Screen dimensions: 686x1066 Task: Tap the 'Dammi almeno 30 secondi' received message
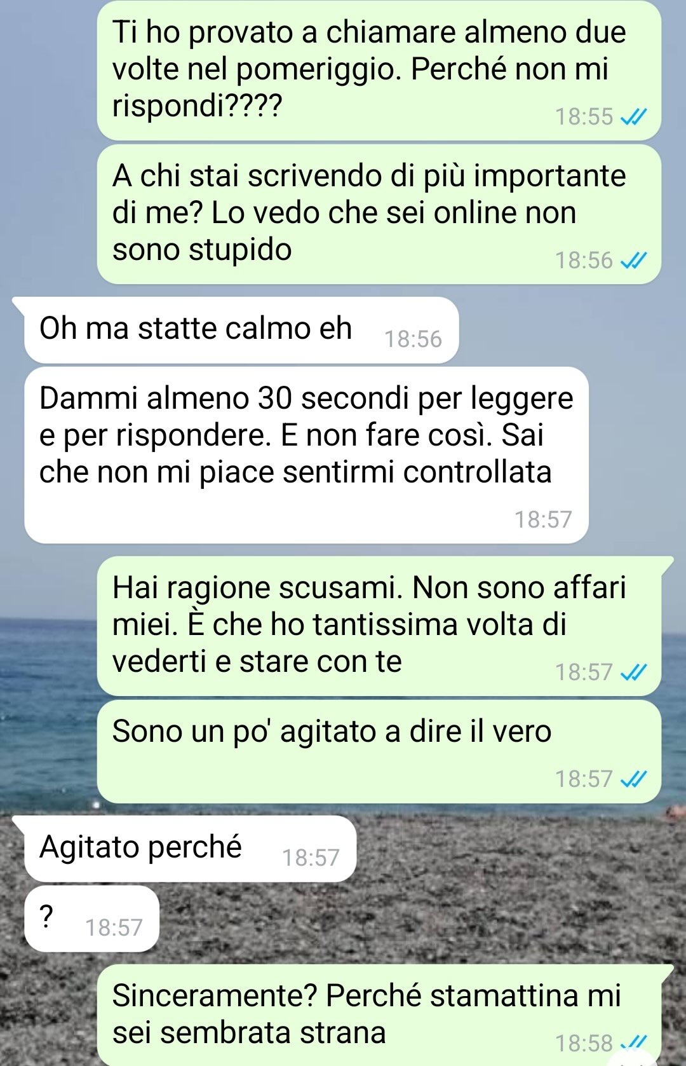[x=306, y=455]
